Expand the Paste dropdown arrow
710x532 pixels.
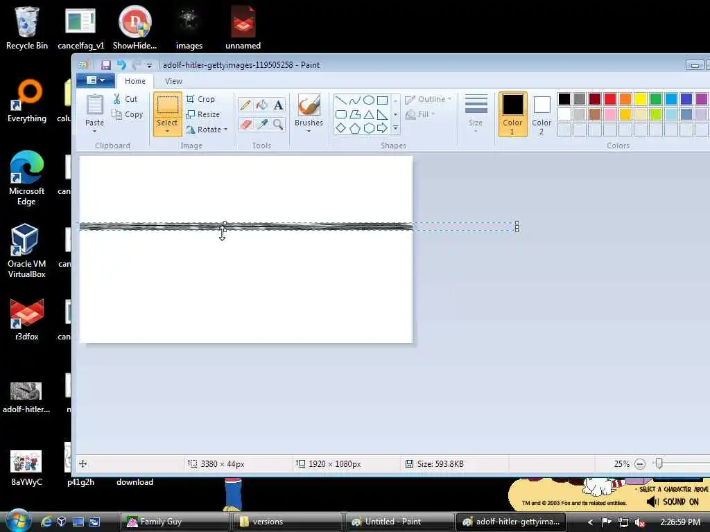94,131
